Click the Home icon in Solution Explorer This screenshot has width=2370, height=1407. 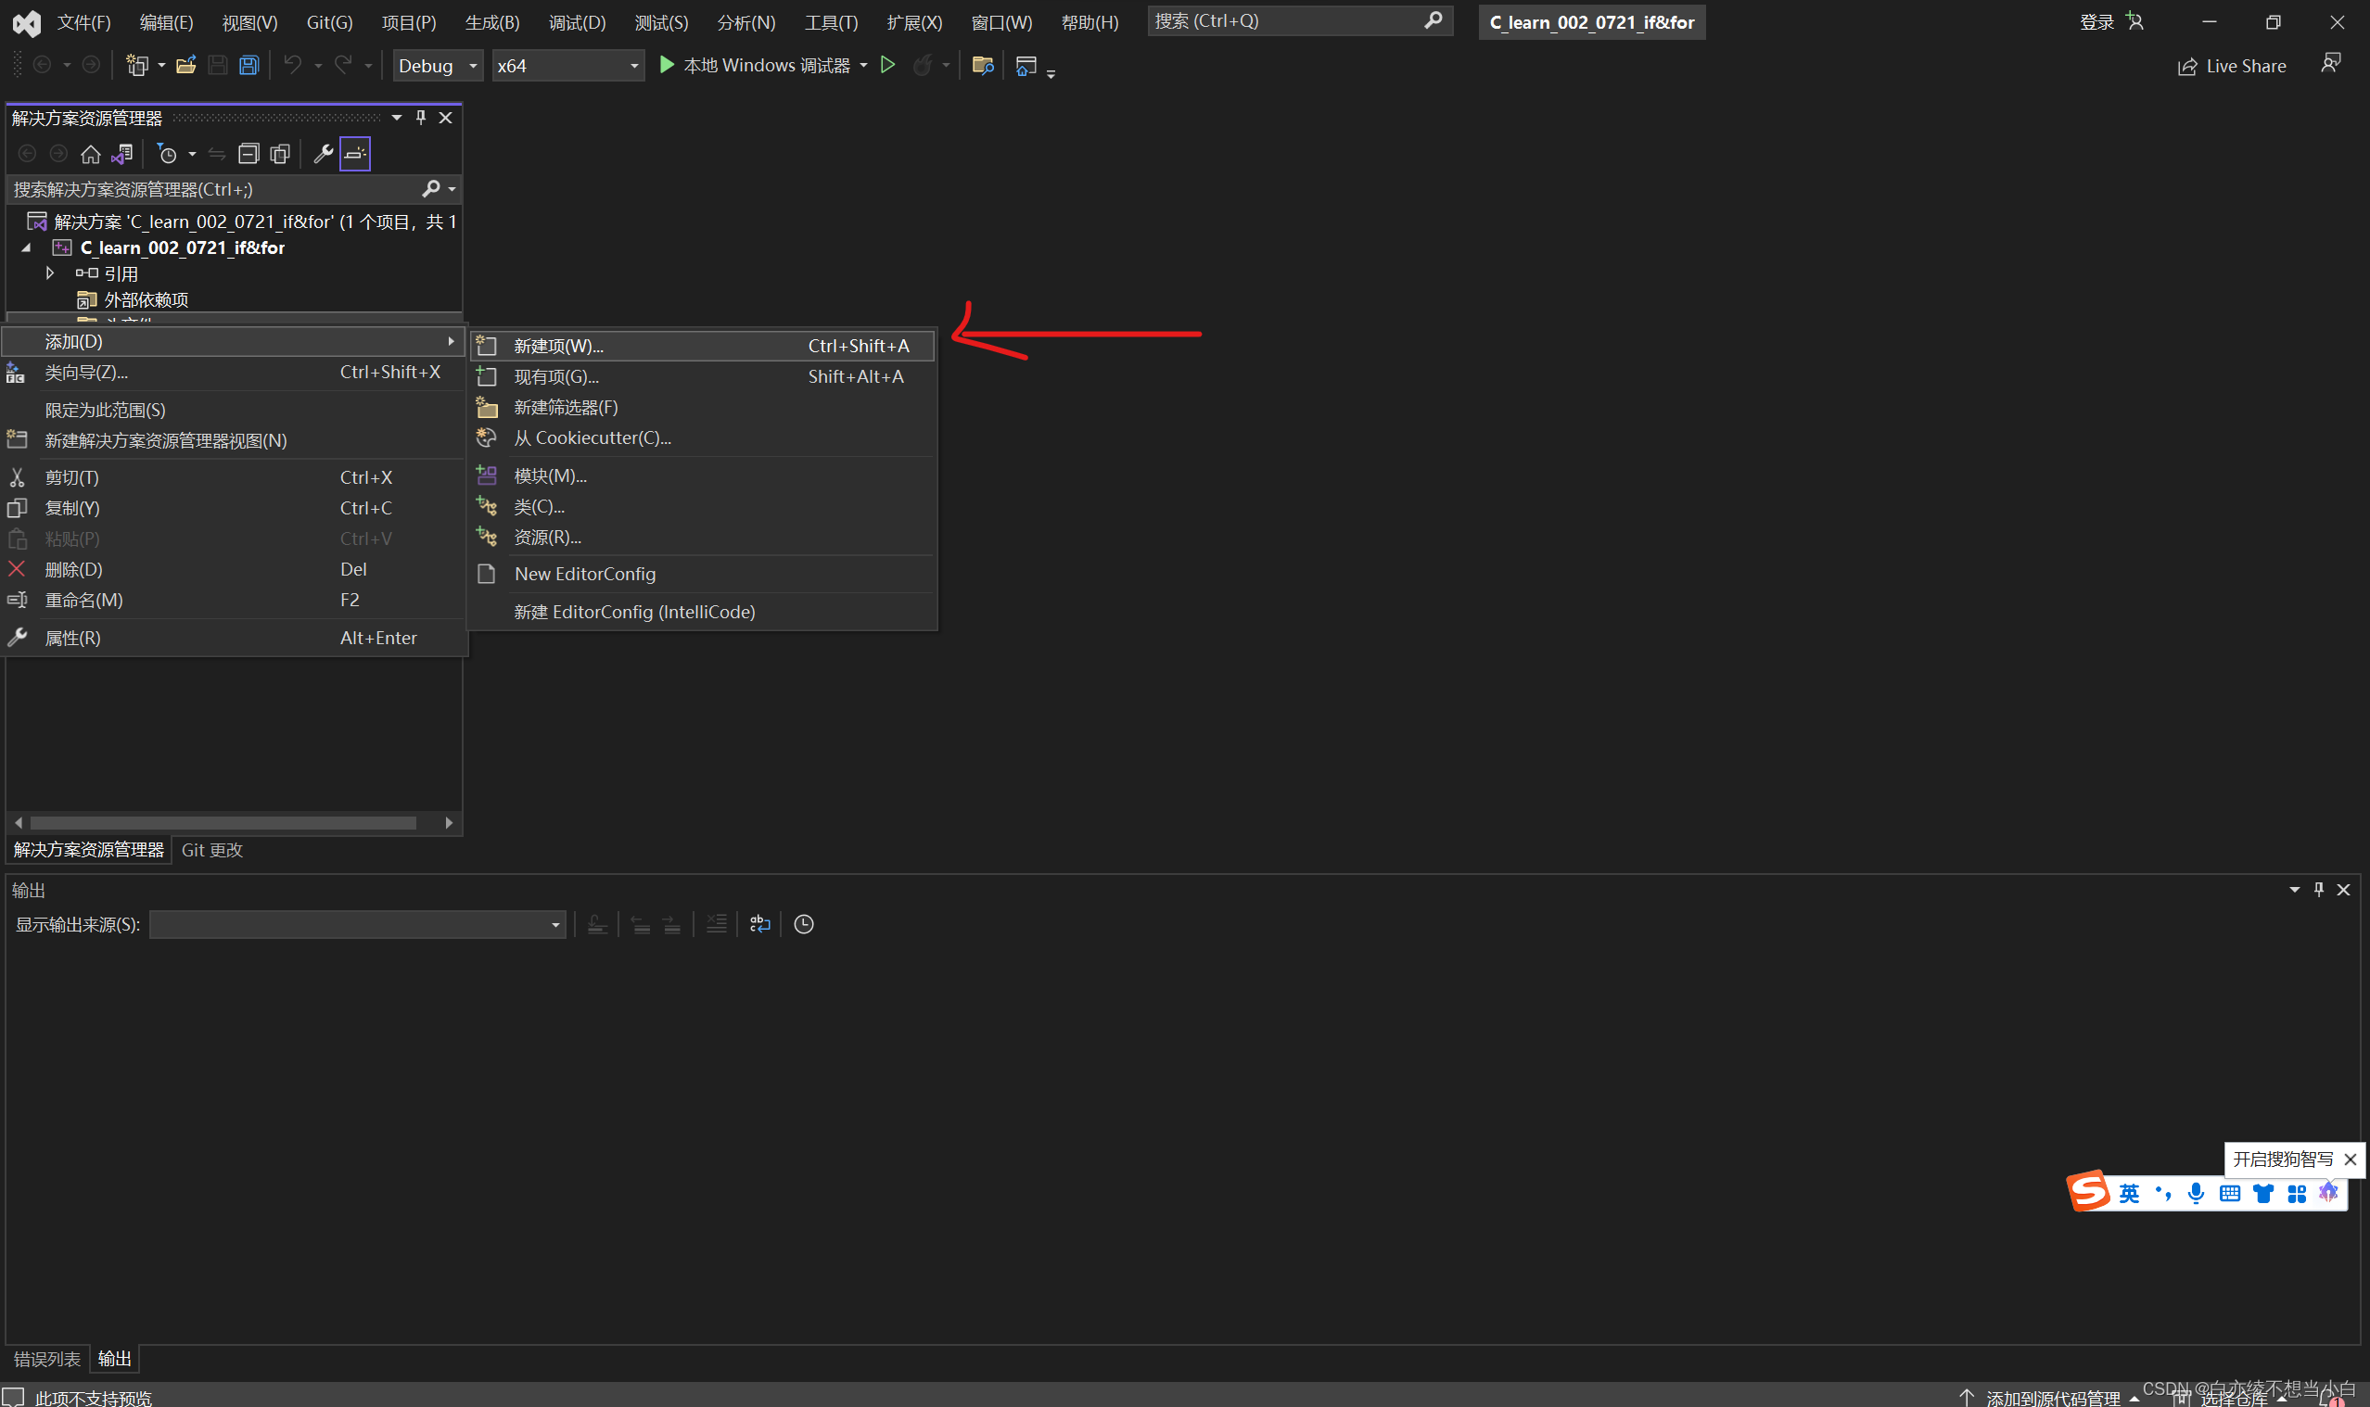[90, 154]
